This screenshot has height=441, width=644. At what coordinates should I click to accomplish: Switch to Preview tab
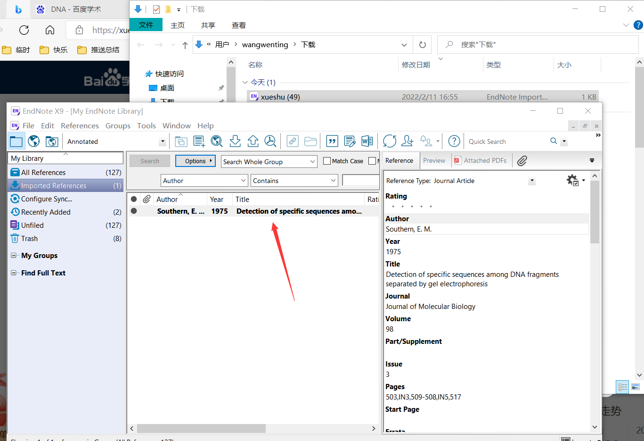coord(434,160)
